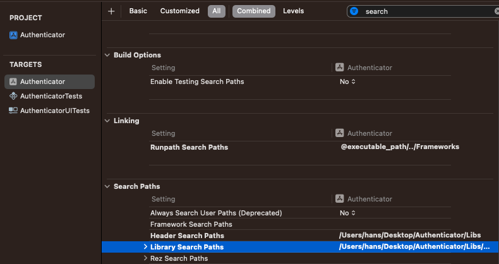499x264 pixels.
Task: Click into the search text field
Action: click(x=423, y=11)
